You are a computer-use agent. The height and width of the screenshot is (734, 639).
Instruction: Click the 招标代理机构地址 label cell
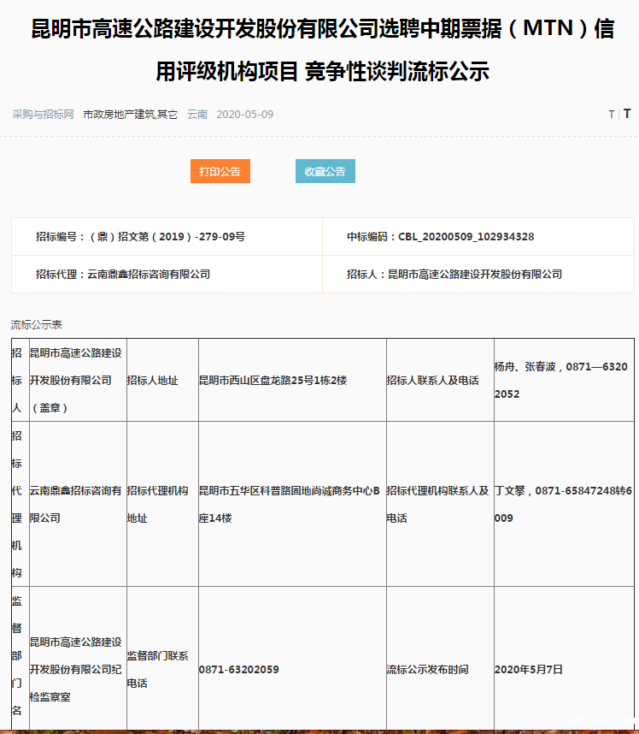click(x=162, y=504)
